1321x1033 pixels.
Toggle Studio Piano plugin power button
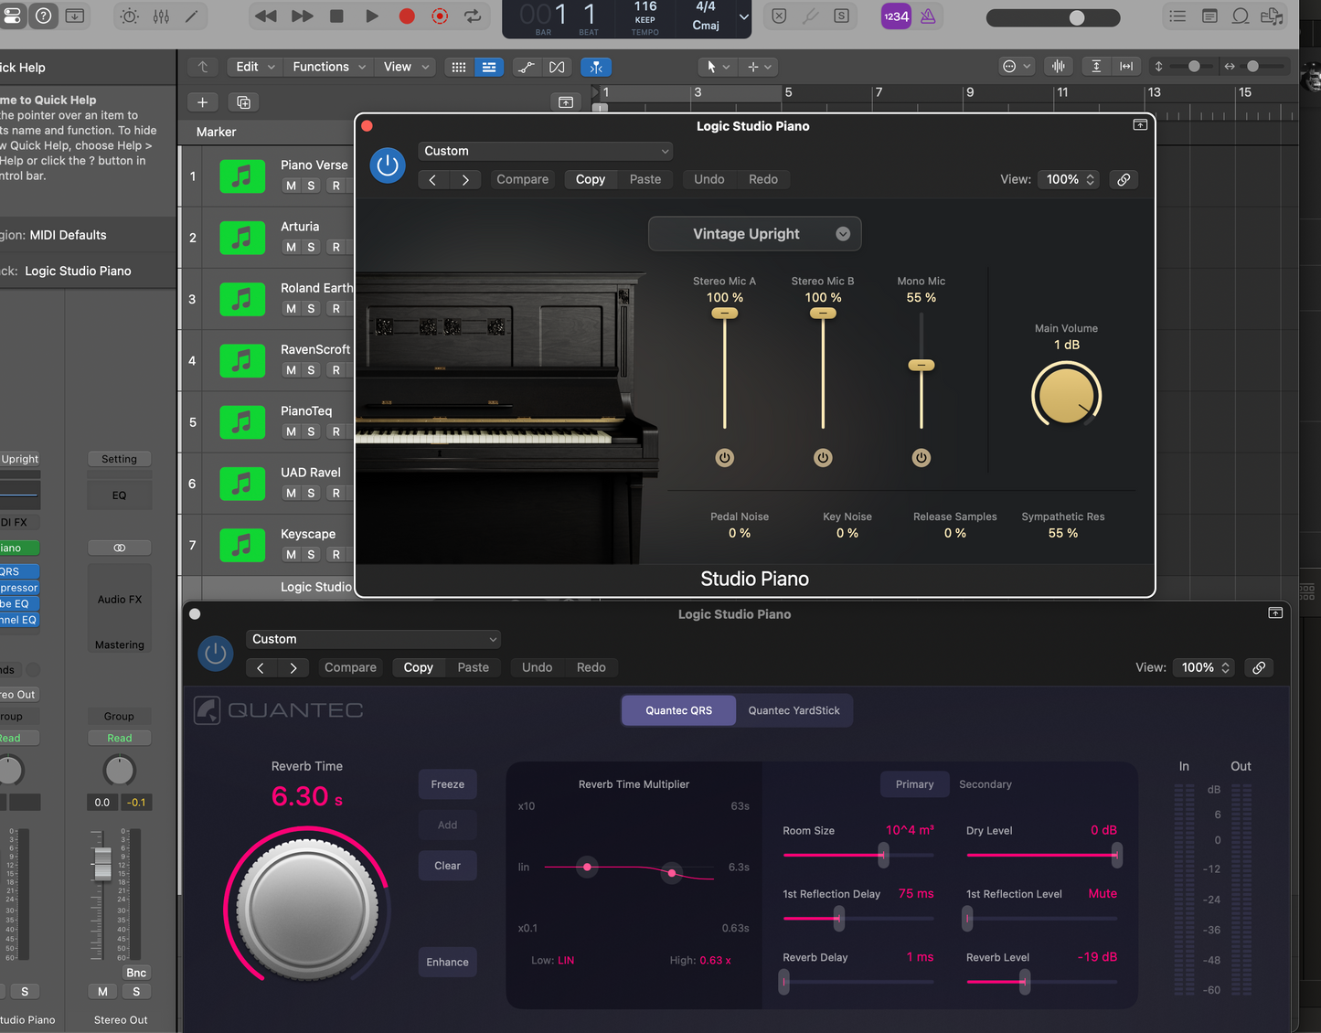[388, 165]
